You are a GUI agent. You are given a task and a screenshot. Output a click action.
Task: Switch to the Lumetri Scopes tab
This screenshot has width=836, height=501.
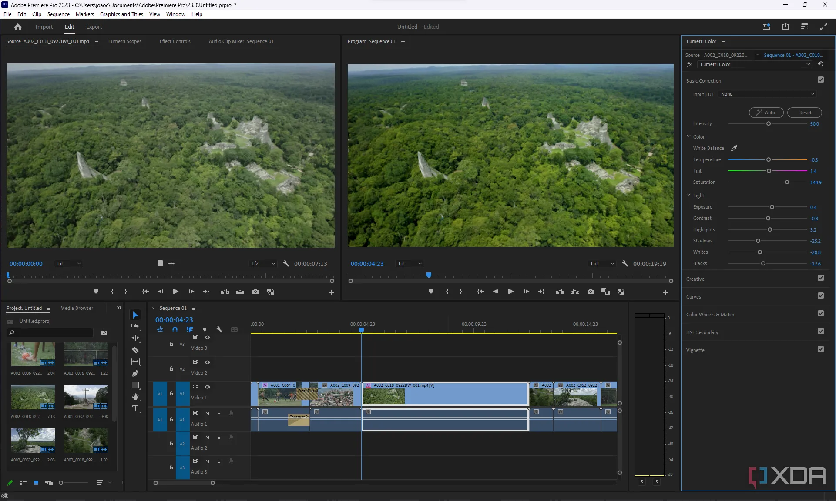pos(125,41)
